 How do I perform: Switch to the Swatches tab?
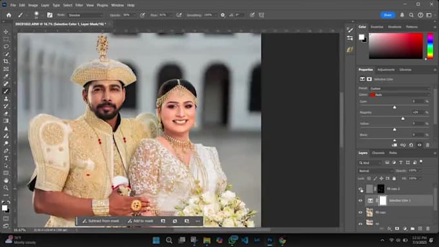click(x=377, y=27)
